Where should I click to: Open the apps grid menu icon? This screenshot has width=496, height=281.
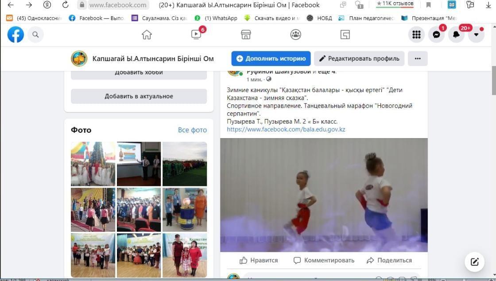coord(416,35)
